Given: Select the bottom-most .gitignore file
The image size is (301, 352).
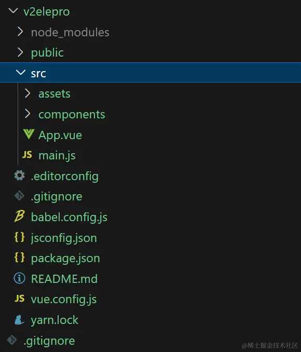Looking at the screenshot, I should (x=49, y=341).
